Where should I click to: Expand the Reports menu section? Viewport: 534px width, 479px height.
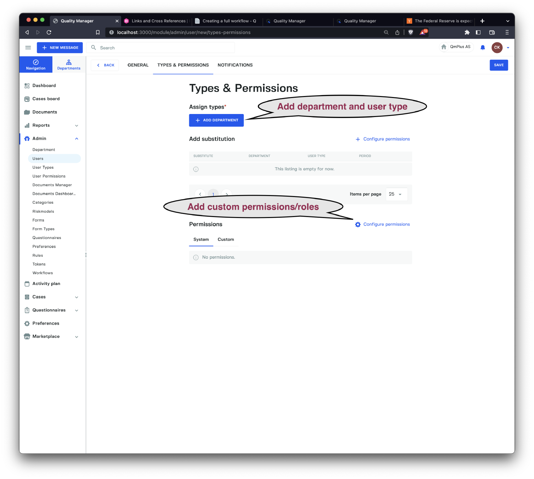pyautogui.click(x=76, y=126)
